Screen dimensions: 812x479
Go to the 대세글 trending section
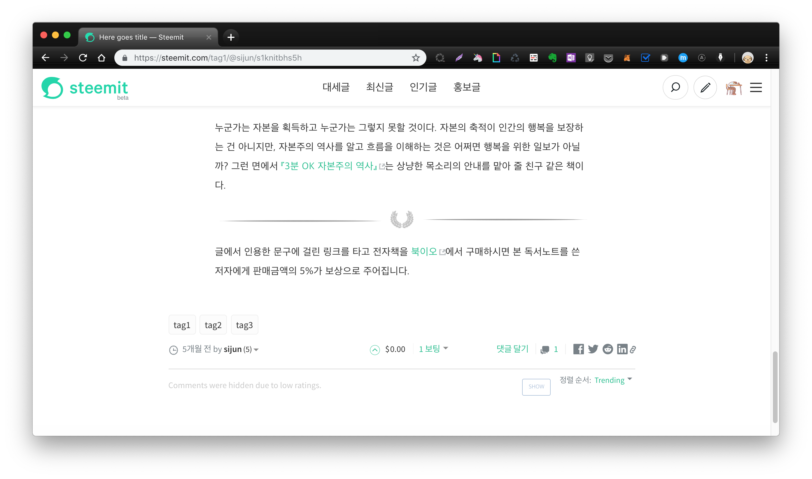(x=336, y=87)
